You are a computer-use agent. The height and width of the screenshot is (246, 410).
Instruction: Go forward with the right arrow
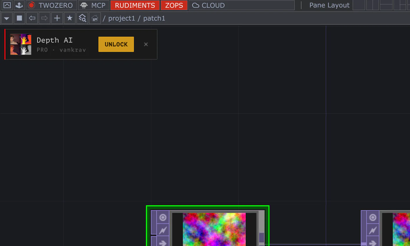(44, 18)
